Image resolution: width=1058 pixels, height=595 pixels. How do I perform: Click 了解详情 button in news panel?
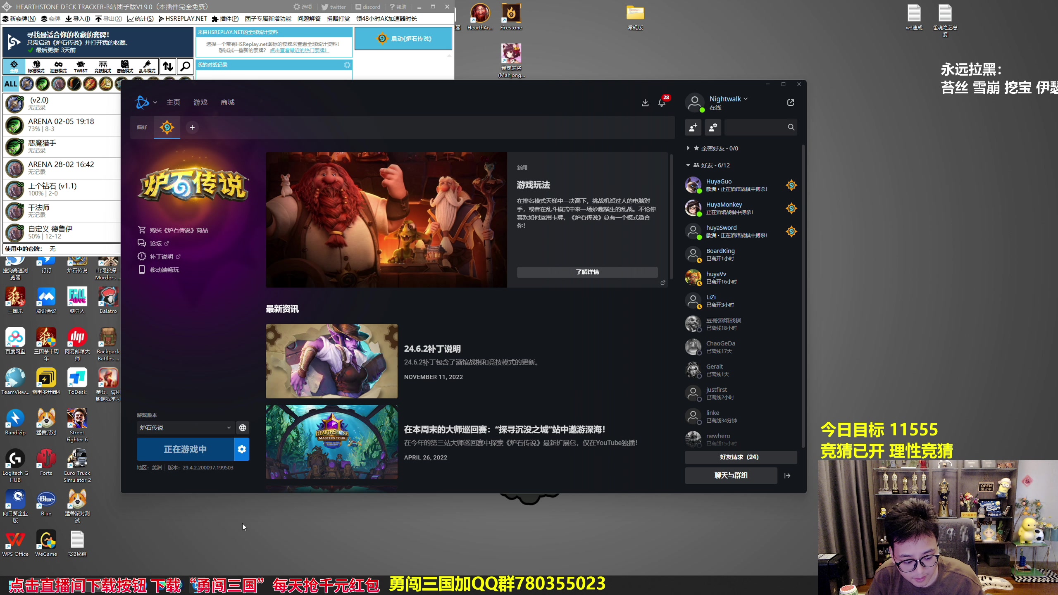pyautogui.click(x=587, y=272)
